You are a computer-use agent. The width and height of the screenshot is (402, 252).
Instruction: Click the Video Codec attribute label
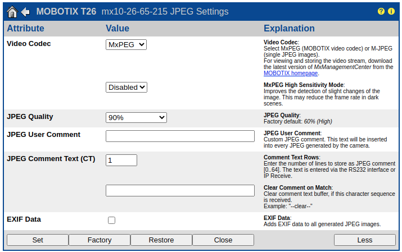pos(29,43)
